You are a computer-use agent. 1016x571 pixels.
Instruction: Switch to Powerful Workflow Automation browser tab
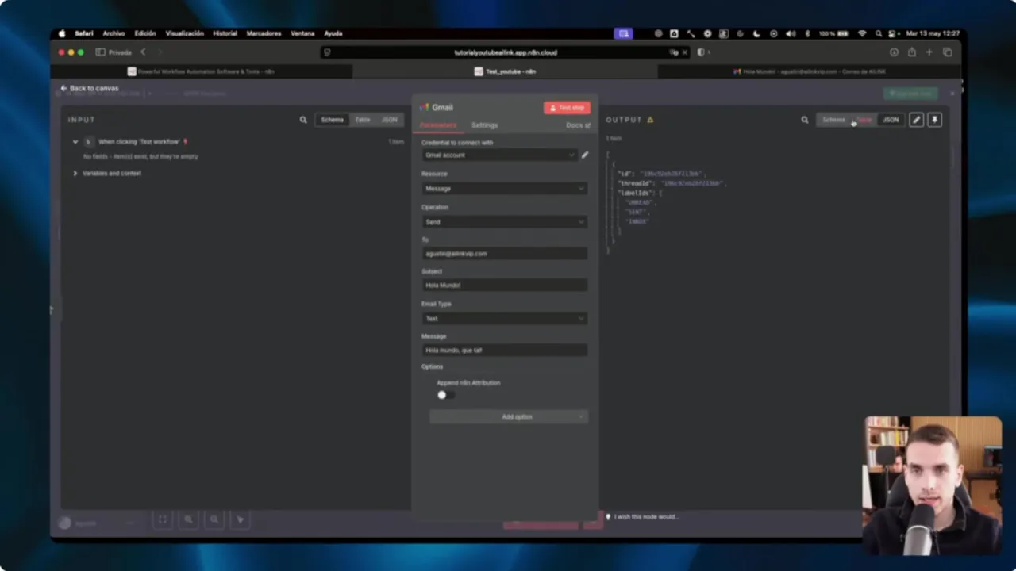click(x=201, y=71)
